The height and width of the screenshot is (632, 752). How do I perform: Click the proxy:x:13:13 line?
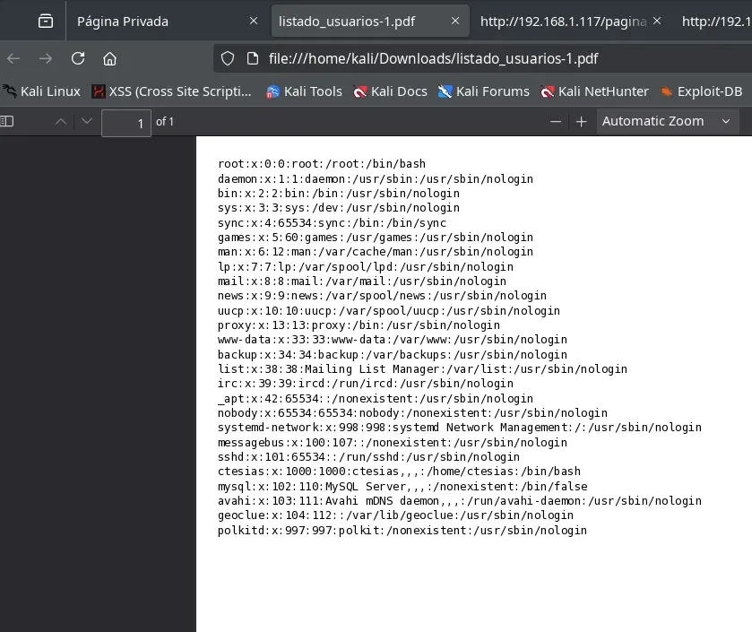point(359,325)
